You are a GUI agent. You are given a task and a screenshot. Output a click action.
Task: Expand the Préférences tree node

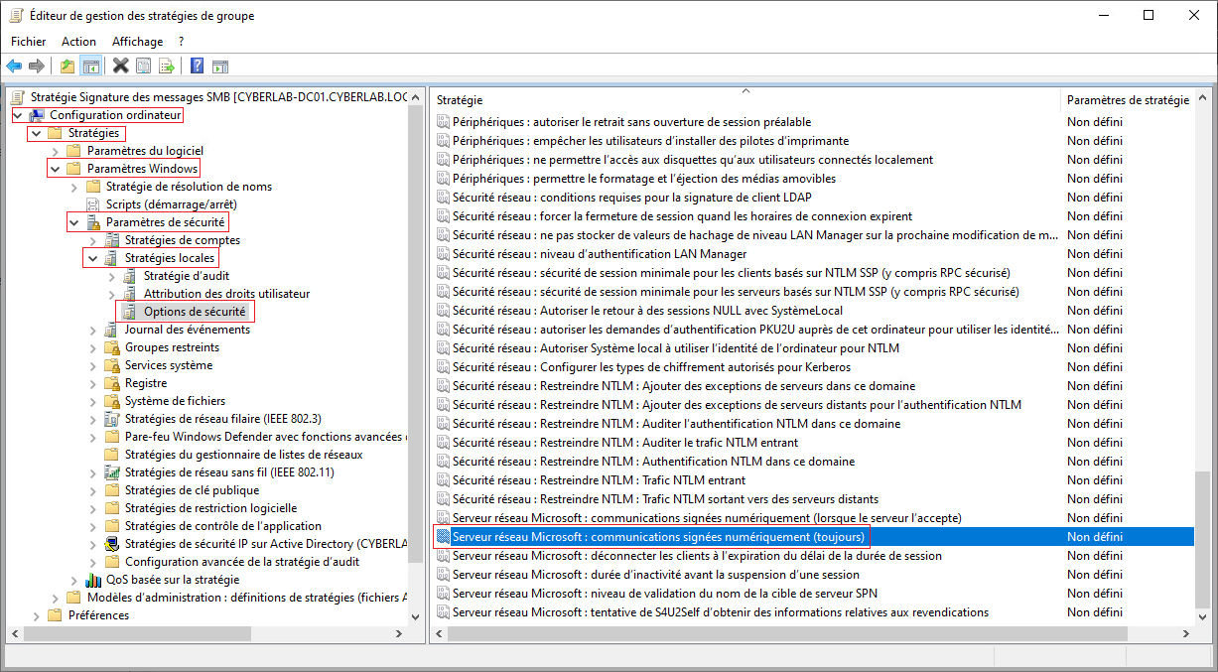point(37,615)
